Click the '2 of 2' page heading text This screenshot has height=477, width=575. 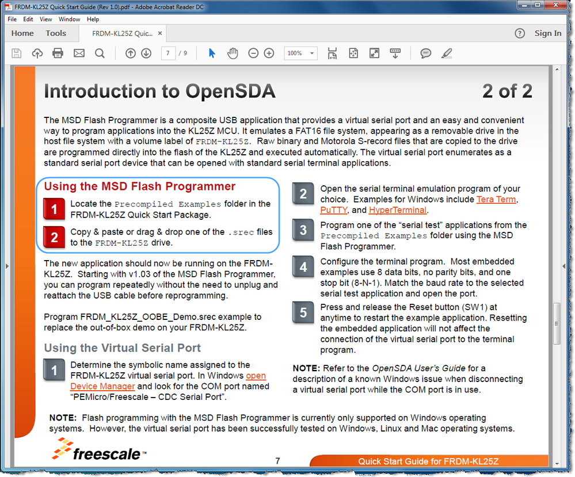[x=507, y=91]
